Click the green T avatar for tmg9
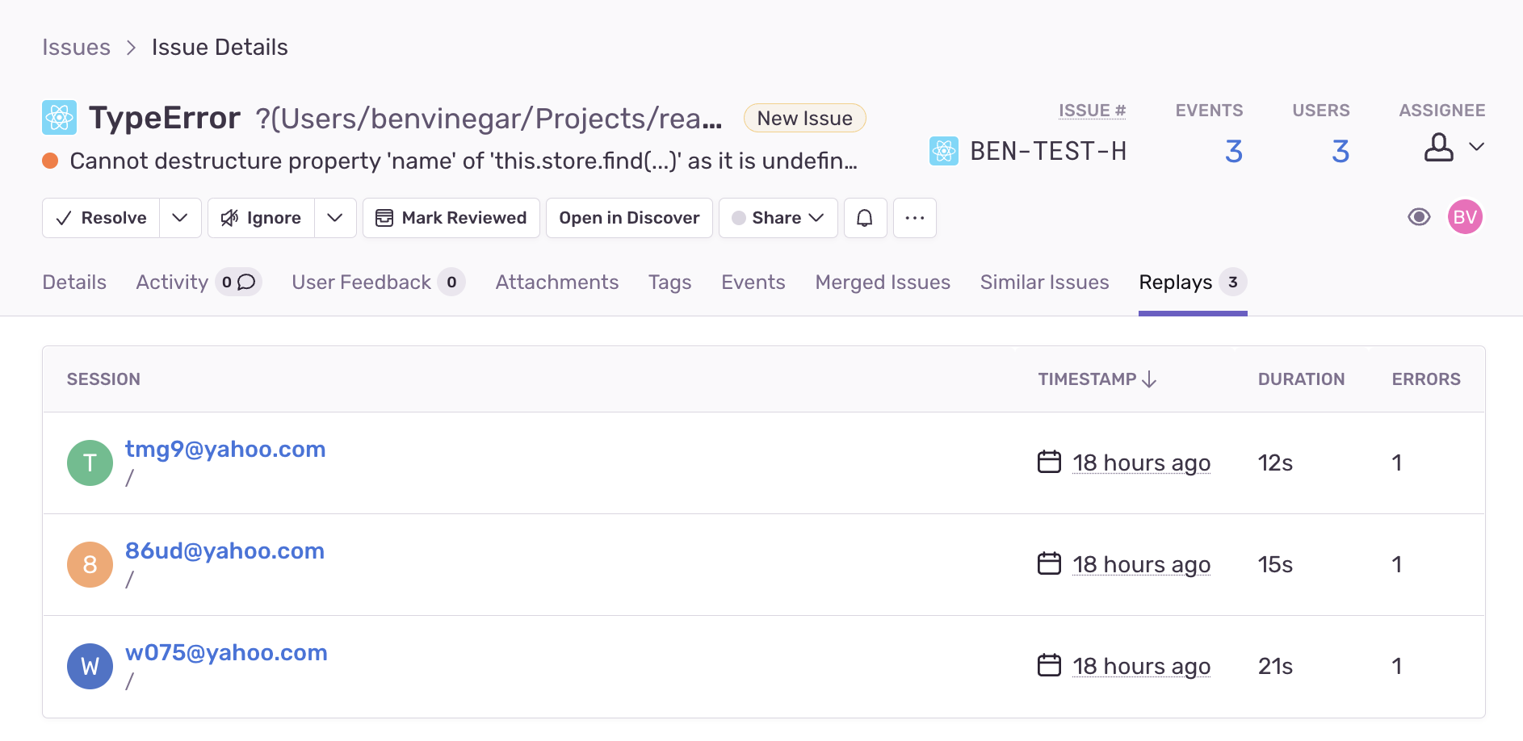Screen dimensions: 1523x741 [x=90, y=463]
